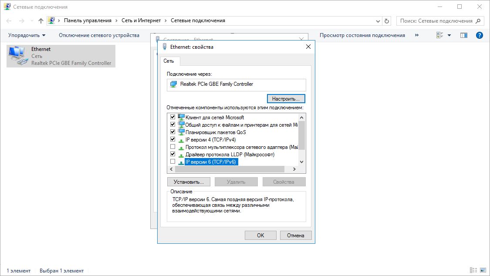Enable the IP версии 6 (TCP/IPv6) checkbox
Viewport: 490px width, 276px height.
point(172,162)
